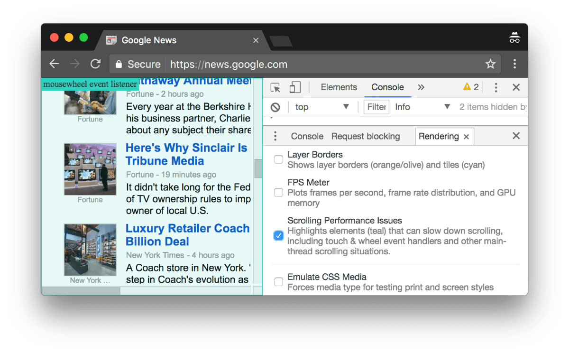The height and width of the screenshot is (354, 569).
Task: Click the Luxury Retailer Coach article link
Action: pyautogui.click(x=187, y=234)
